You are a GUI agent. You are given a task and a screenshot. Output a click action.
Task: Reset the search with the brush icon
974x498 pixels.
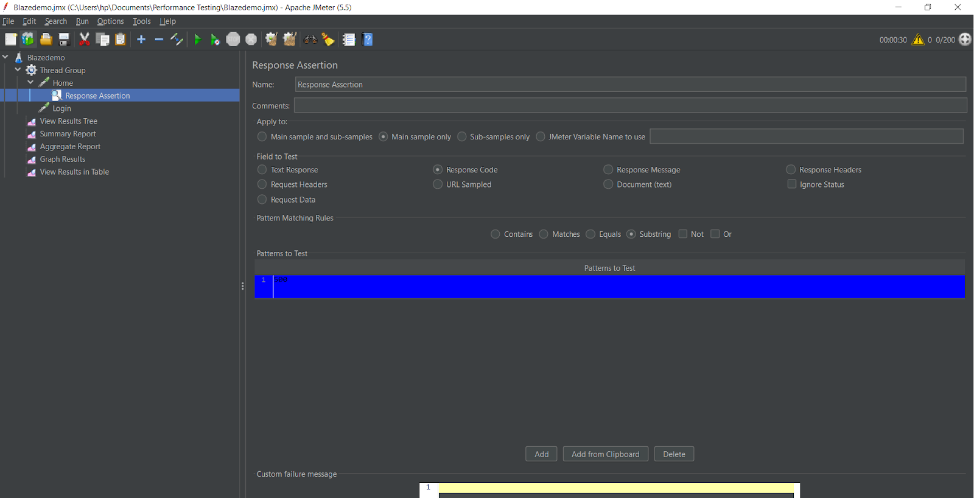coord(328,40)
